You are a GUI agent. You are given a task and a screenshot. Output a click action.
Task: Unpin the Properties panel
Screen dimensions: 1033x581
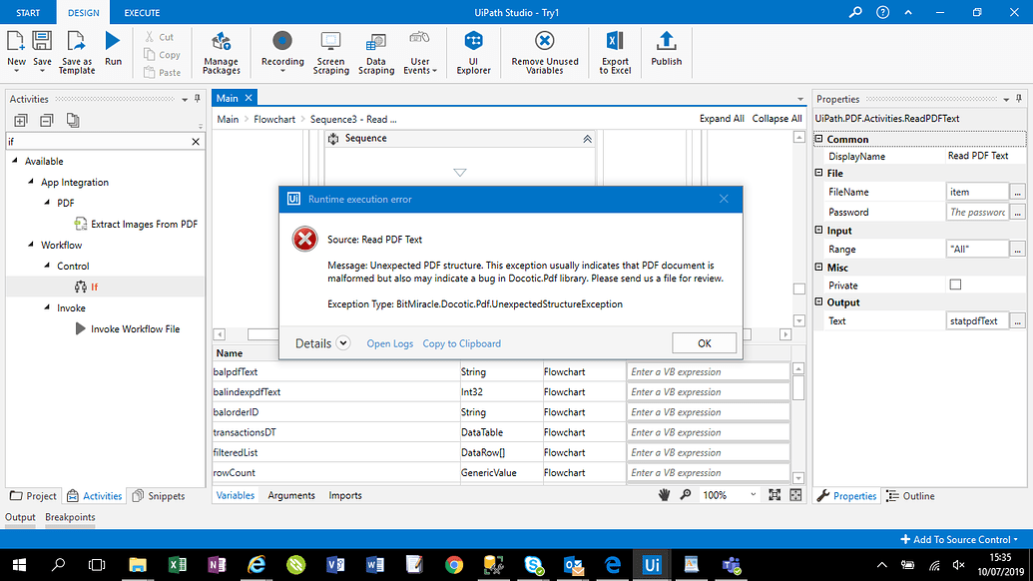click(x=1018, y=99)
